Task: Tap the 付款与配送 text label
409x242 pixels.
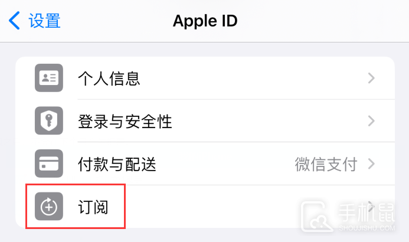Action: (117, 164)
